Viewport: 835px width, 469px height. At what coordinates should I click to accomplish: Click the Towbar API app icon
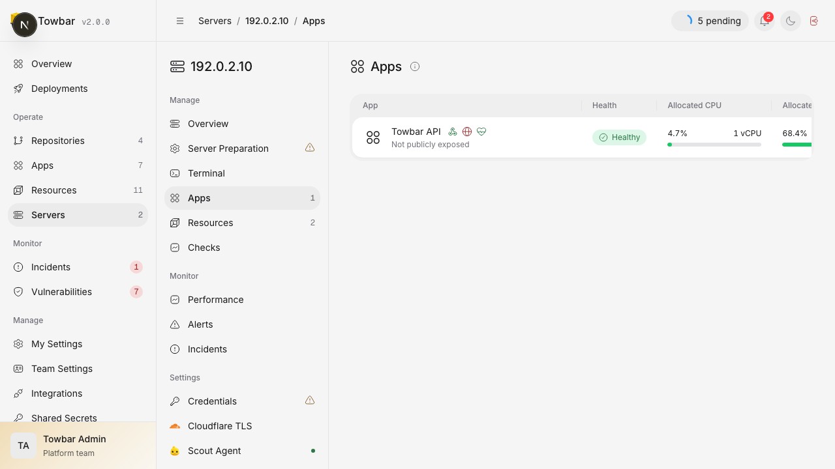pos(373,137)
